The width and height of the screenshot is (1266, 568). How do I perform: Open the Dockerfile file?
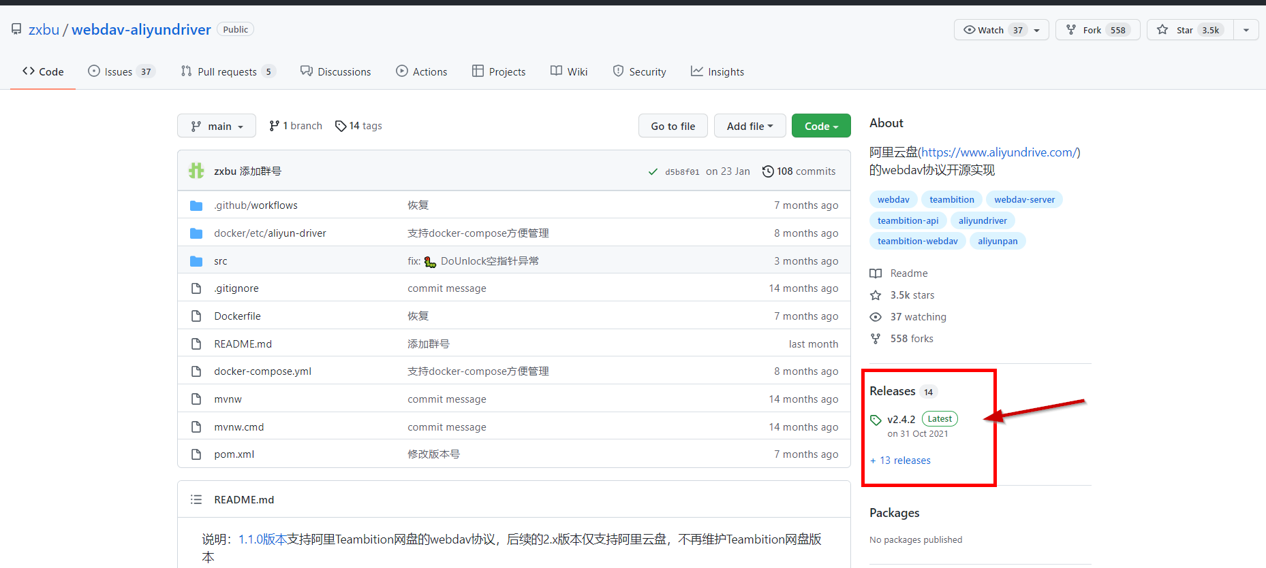(x=237, y=316)
